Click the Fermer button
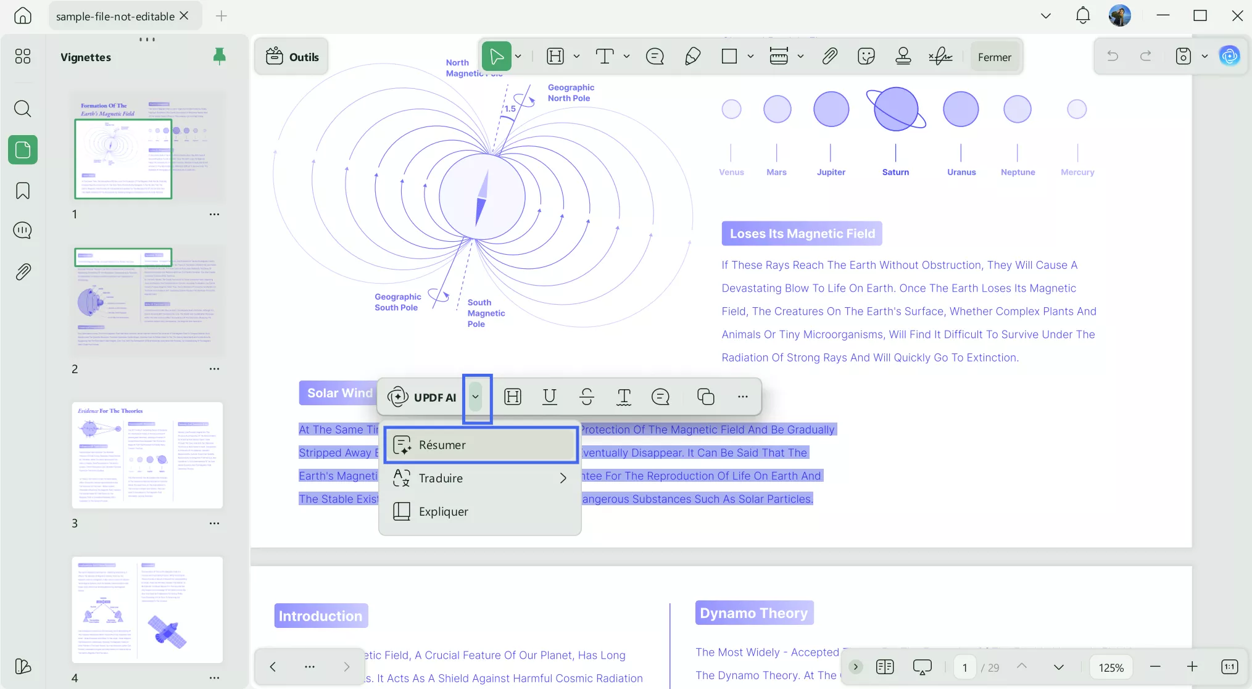Viewport: 1252px width, 689px height. (x=994, y=57)
